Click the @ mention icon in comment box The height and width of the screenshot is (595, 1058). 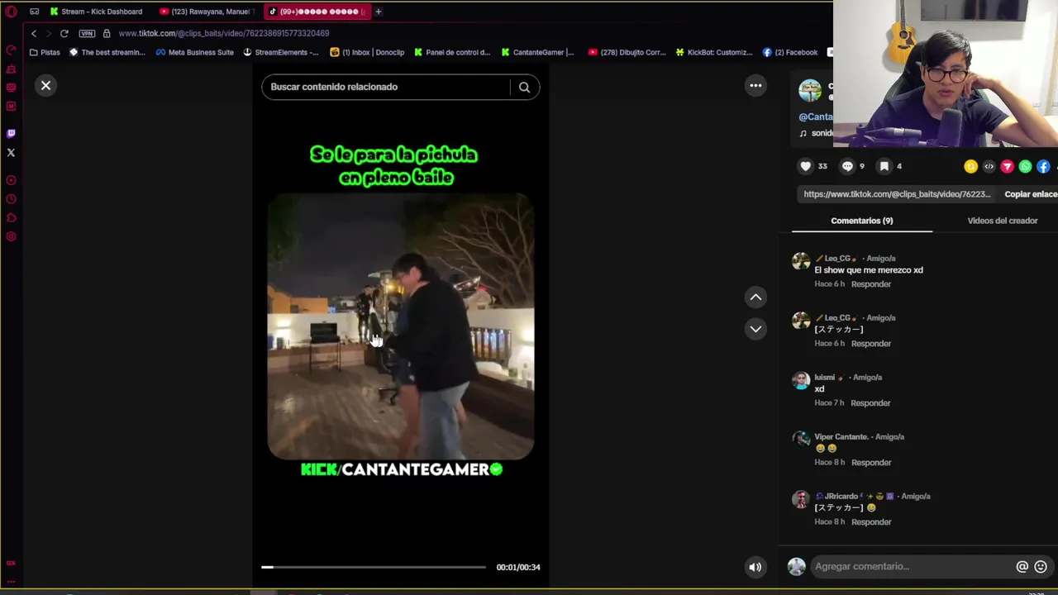click(x=1022, y=567)
